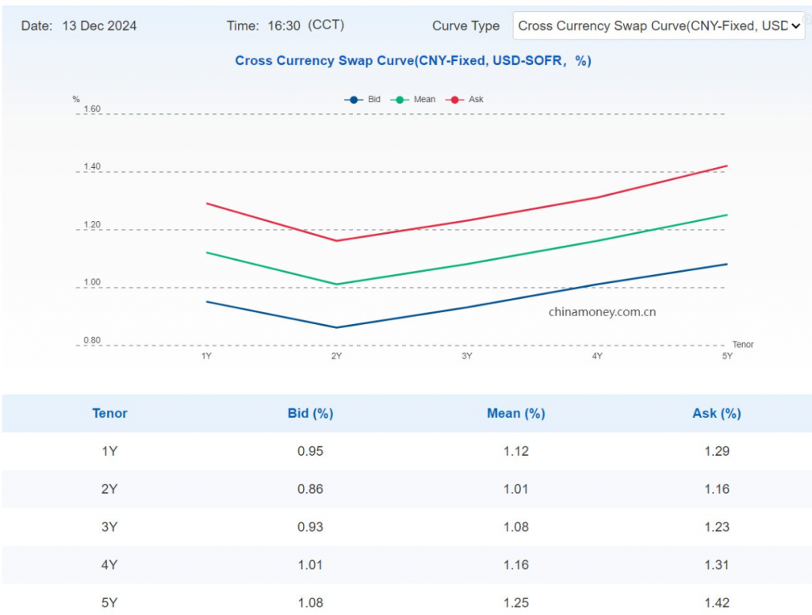The width and height of the screenshot is (812, 615).
Task: Click the date value 13 Dec 2024
Action: [99, 25]
